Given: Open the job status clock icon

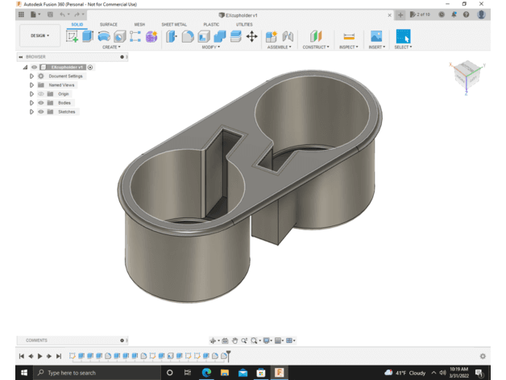Looking at the screenshot, I should (x=442, y=14).
